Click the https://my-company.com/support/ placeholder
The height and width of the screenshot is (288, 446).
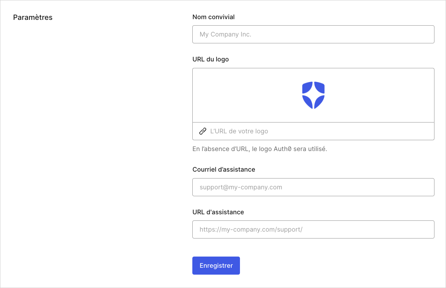[251, 229]
